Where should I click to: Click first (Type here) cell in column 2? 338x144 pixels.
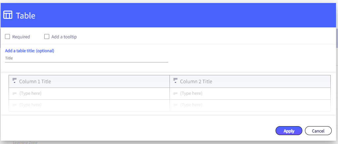(250, 93)
